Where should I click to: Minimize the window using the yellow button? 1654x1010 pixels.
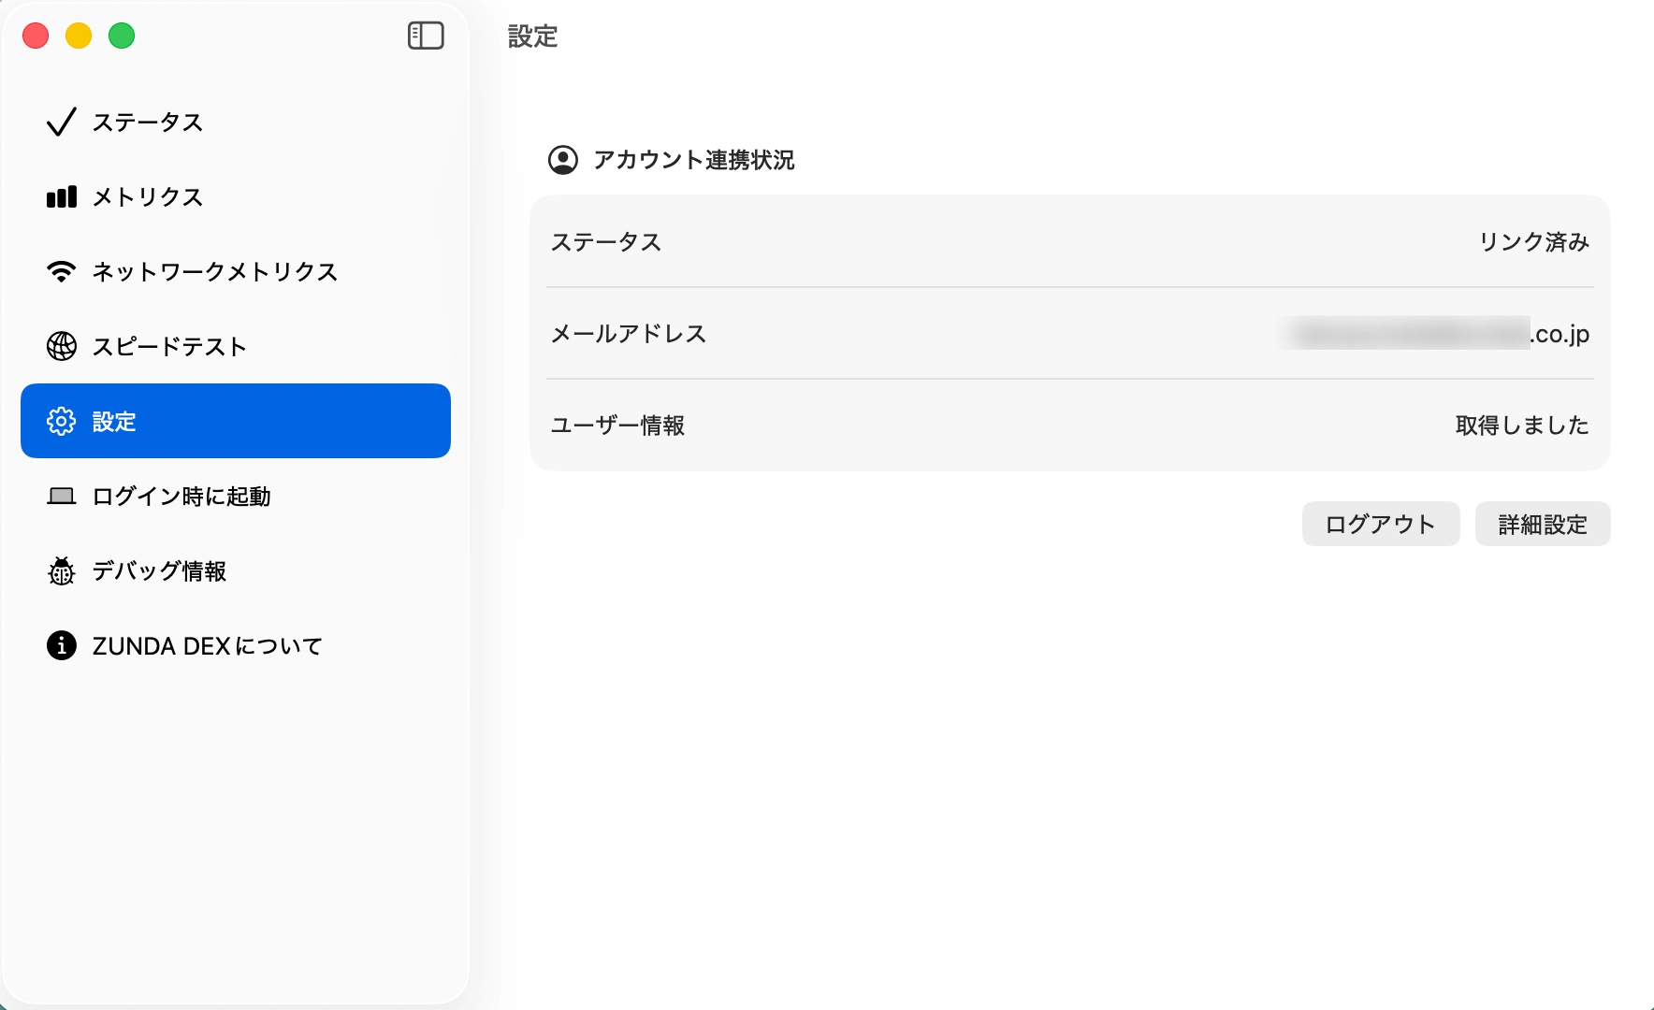[x=79, y=36]
